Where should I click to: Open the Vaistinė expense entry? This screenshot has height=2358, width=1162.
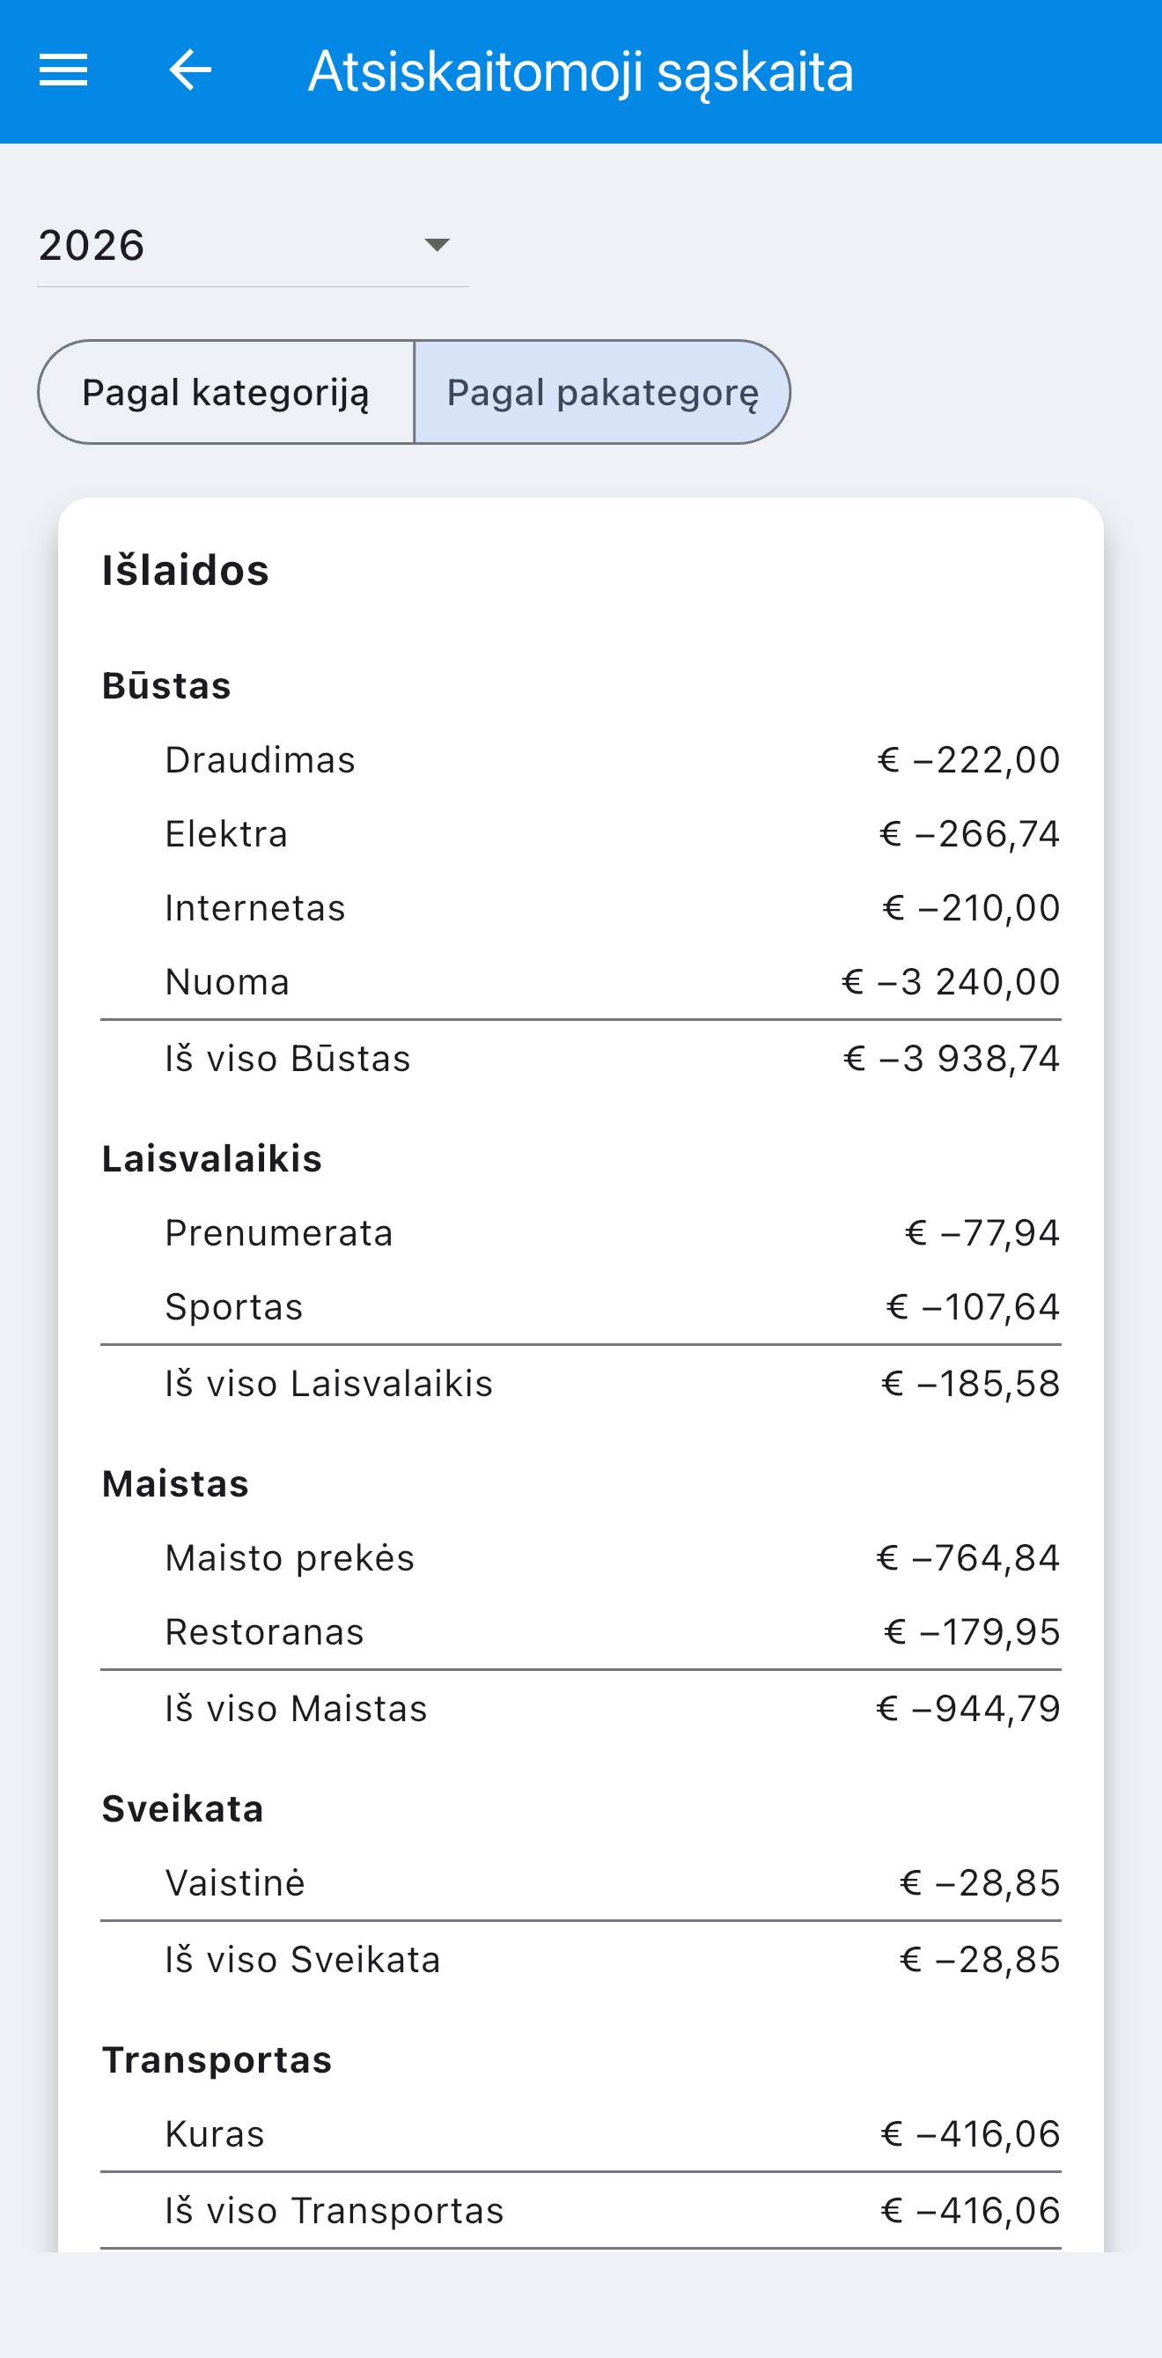[581, 1883]
